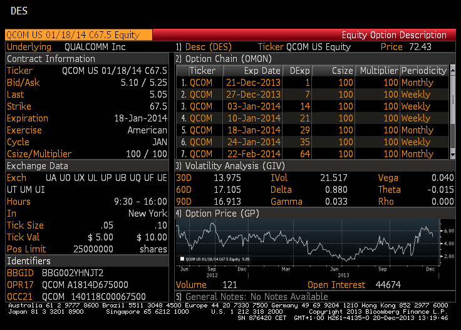Click Underlying QUALCOMM Inc name

coord(95,47)
